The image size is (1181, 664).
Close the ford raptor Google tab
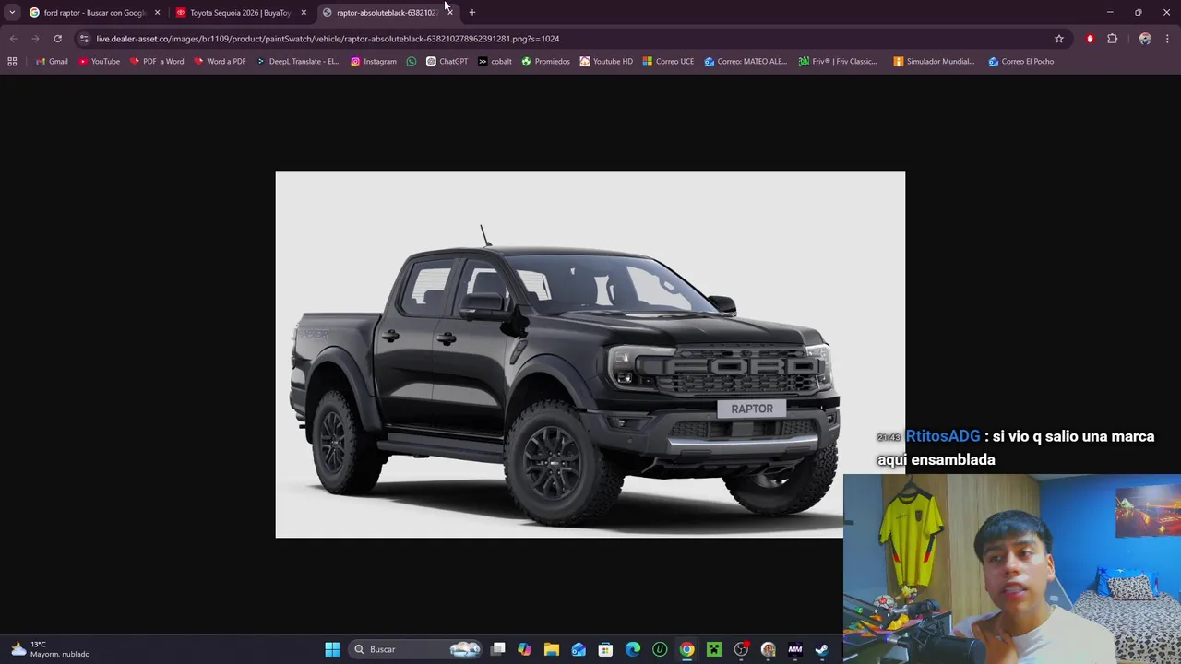[x=157, y=13]
